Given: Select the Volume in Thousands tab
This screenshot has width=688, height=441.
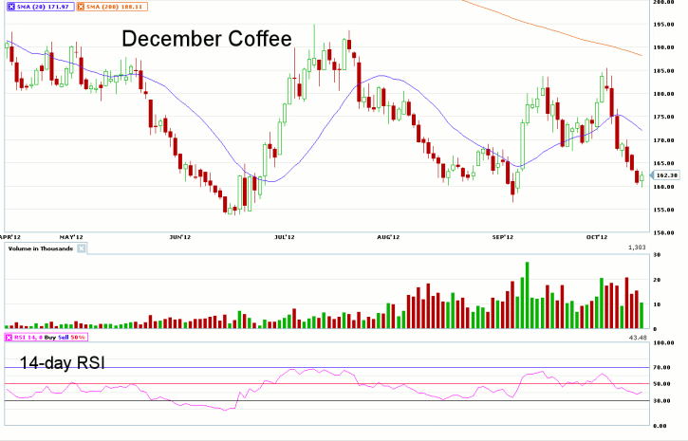Looking at the screenshot, I should click(x=40, y=248).
